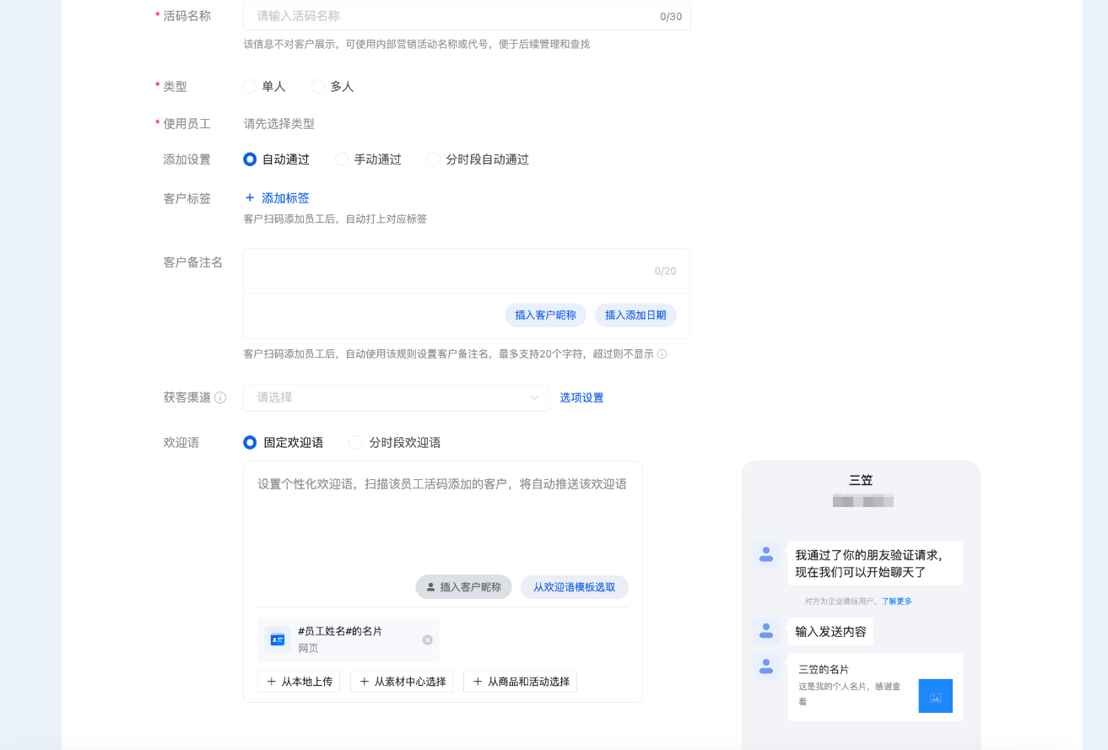This screenshot has height=750, width=1108.
Task: Choose 手动通过 for 添加设置
Action: [342, 159]
